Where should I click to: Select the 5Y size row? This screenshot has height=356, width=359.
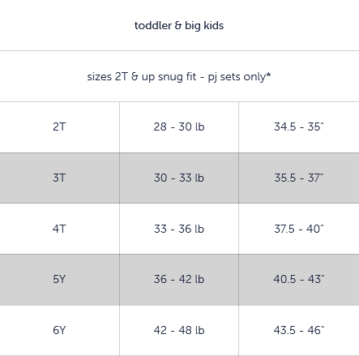pos(179,280)
